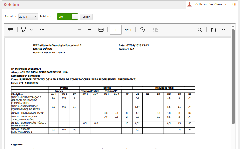Click the 10,0 grade in INF126 row
This screenshot has width=240, height=149.
click(95, 123)
